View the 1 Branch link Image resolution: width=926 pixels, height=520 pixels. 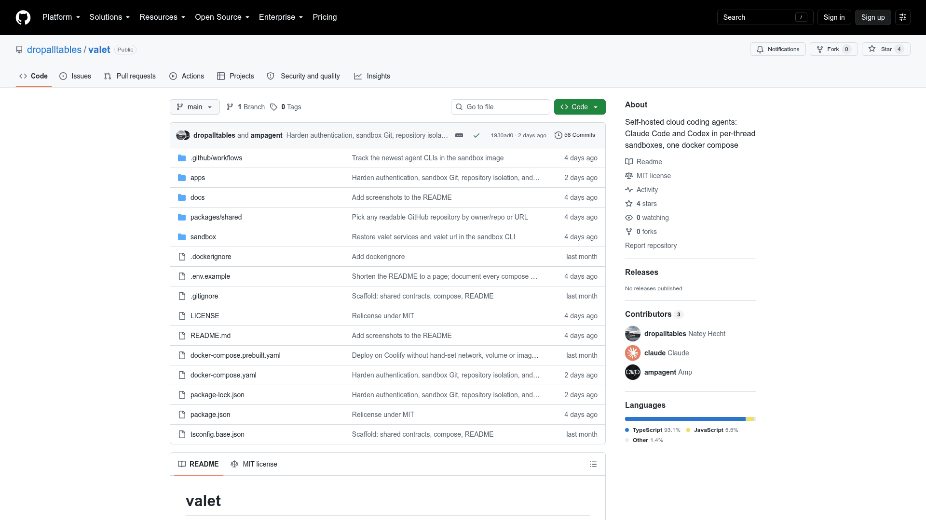(x=245, y=107)
